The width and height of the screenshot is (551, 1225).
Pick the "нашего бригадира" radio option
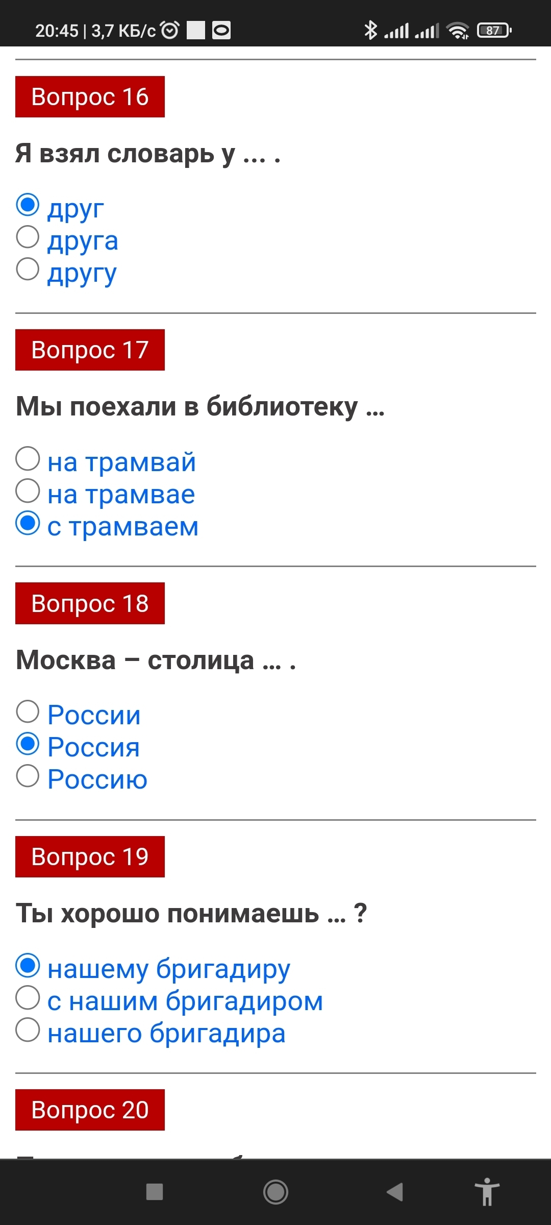pyautogui.click(x=28, y=1030)
